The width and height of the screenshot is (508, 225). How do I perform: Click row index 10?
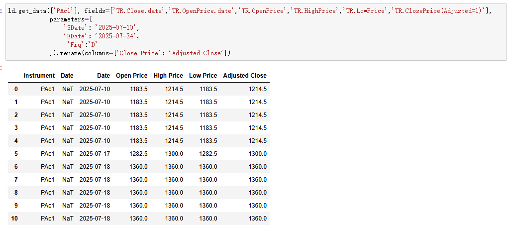(14, 219)
